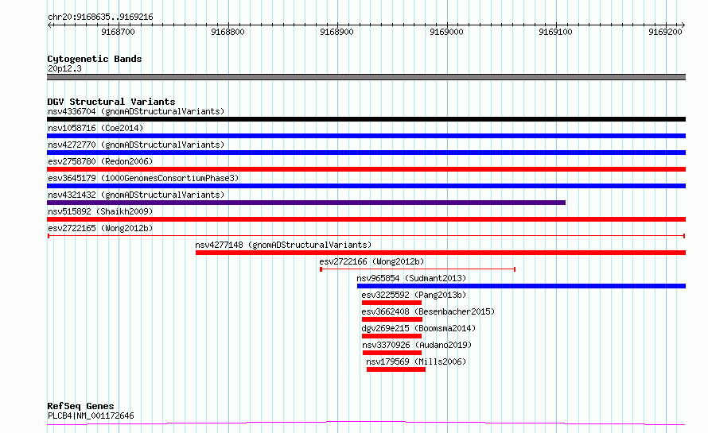The height and width of the screenshot is (433, 708).
Task: Select the thin red esv2722165 line
Action: 366,236
